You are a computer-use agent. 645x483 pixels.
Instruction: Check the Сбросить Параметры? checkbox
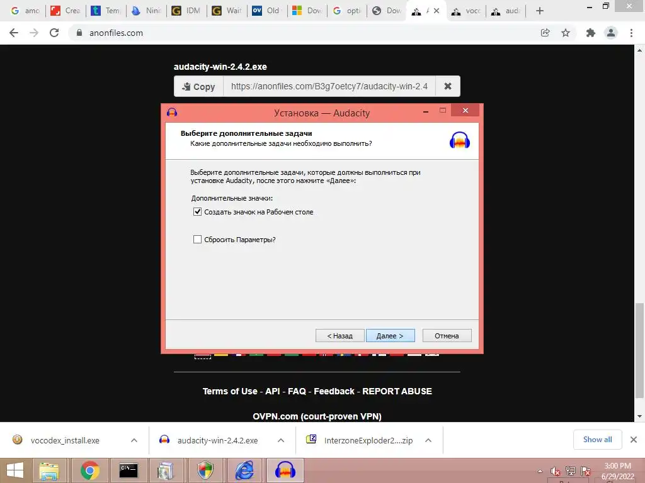click(x=197, y=240)
